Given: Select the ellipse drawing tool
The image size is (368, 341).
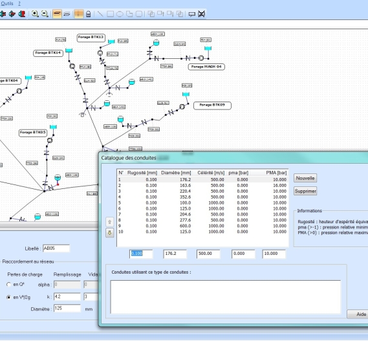Looking at the screenshot, I should click(x=120, y=14).
